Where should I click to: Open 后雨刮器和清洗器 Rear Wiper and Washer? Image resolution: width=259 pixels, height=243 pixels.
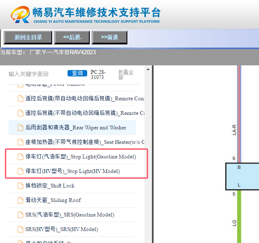coord(76,128)
